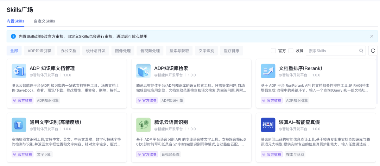Click the 较真AI-智能查真假 title
Image resolution: width=380 pixels, height=166 pixels.
tap(299, 122)
